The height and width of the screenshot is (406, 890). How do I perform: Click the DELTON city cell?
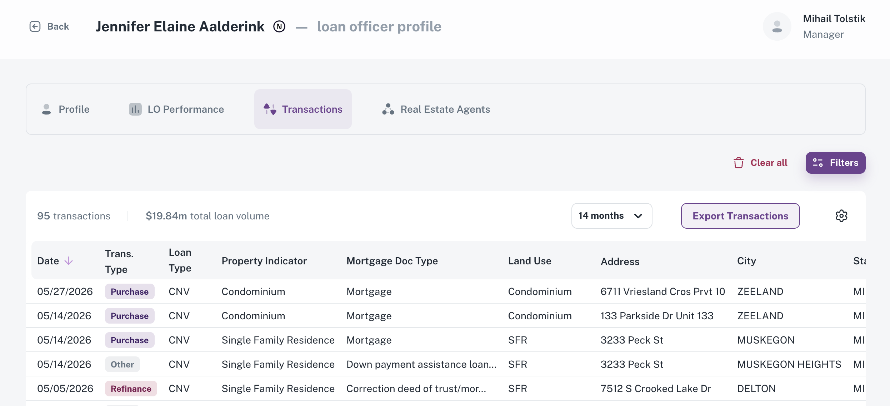pyautogui.click(x=756, y=389)
